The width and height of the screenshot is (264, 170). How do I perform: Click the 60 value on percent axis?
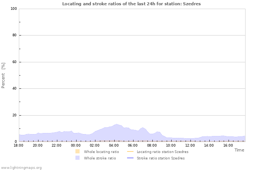coord(14,62)
